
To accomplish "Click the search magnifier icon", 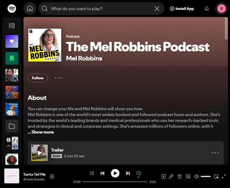I will (x=45, y=9).
